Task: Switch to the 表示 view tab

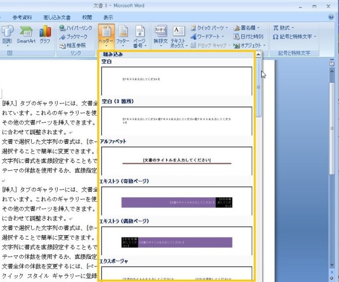Action: (107, 17)
